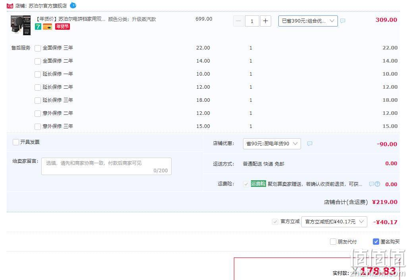The height and width of the screenshot is (280, 409).
Task: Click the red 年货节 promotion tag
Action: [62, 27]
